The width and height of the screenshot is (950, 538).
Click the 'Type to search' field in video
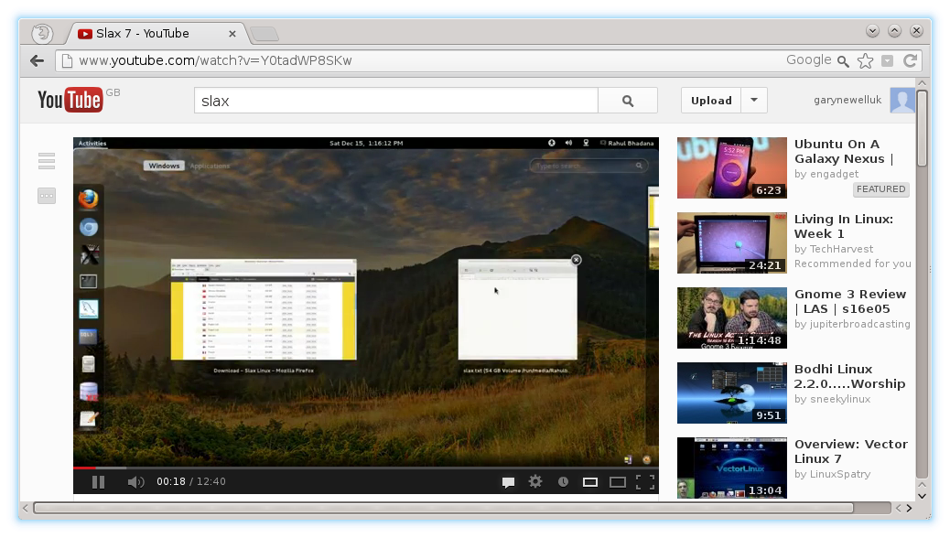(588, 166)
